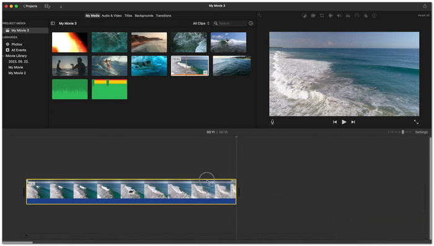The width and height of the screenshot is (434, 246).
Task: Select the underwater surfboard clip
Action: [x=149, y=66]
